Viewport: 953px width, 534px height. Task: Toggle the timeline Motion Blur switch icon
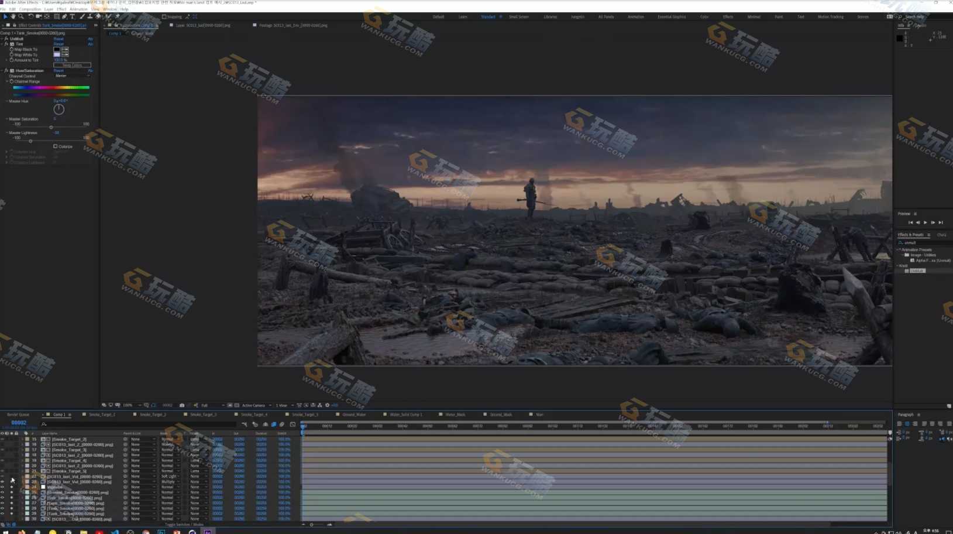(x=282, y=425)
